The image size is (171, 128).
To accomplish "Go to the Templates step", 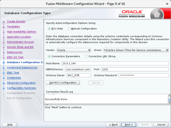I will [13, 26].
